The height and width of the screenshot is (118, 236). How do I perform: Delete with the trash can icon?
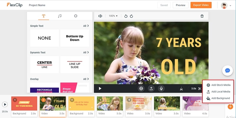pos(202,16)
